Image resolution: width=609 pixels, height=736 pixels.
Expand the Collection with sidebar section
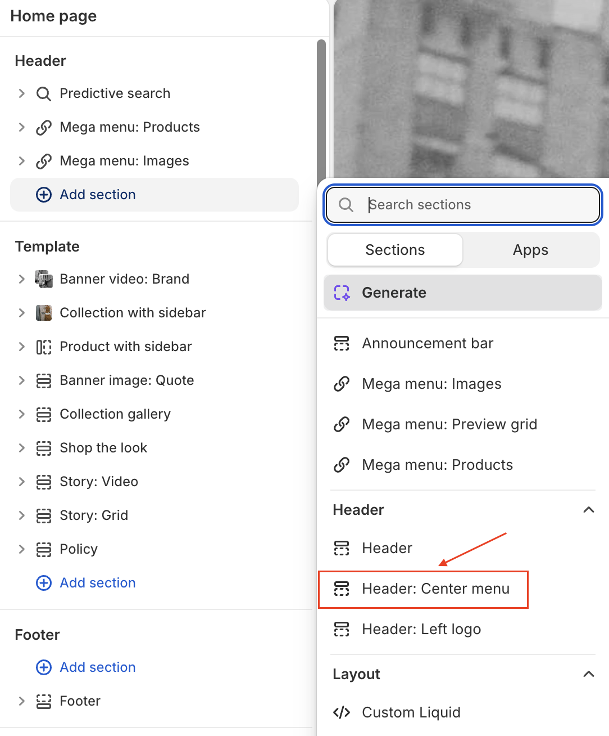[21, 313]
